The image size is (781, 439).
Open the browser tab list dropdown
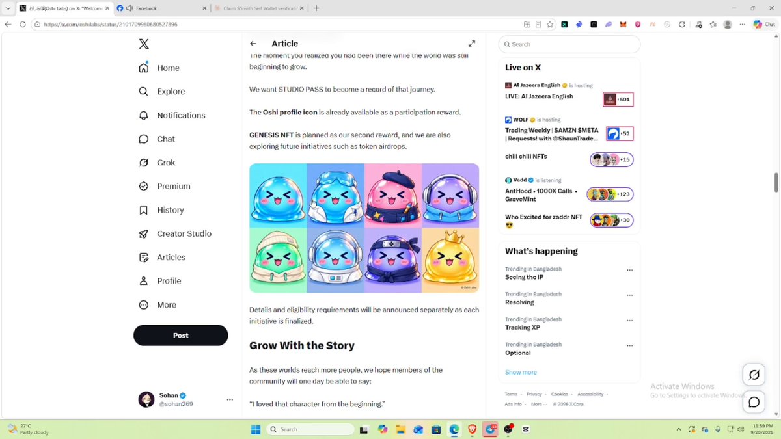8,8
